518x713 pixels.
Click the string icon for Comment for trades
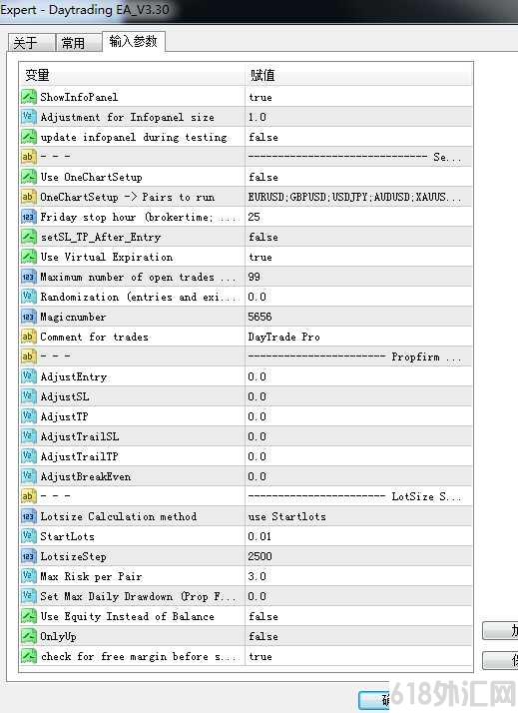pyautogui.click(x=29, y=337)
